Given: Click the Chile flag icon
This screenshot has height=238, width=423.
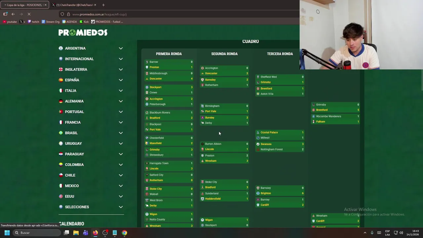Looking at the screenshot, I should [61, 175].
